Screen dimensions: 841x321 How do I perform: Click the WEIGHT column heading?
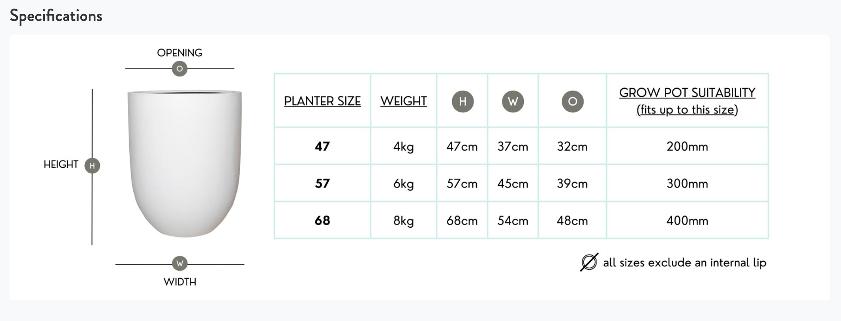click(403, 101)
